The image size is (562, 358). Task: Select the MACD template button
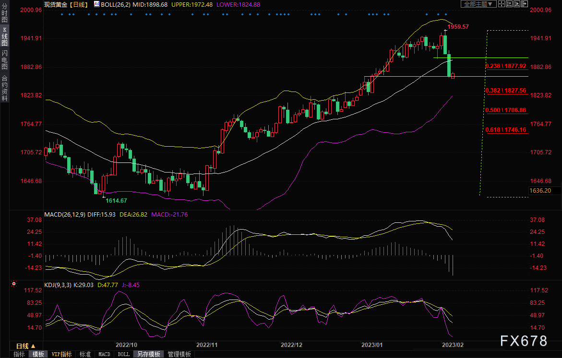[104, 354]
